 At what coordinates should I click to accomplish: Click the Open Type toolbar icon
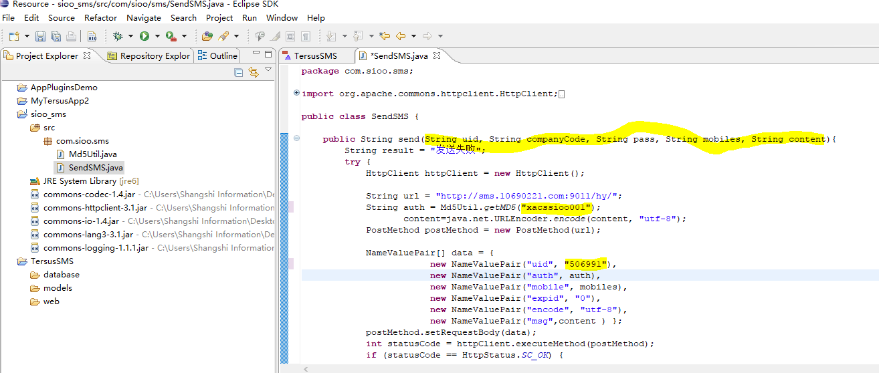tap(207, 36)
